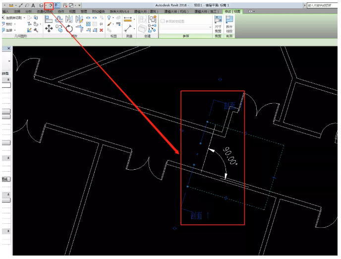Activate the Rotate tool

(69, 28)
